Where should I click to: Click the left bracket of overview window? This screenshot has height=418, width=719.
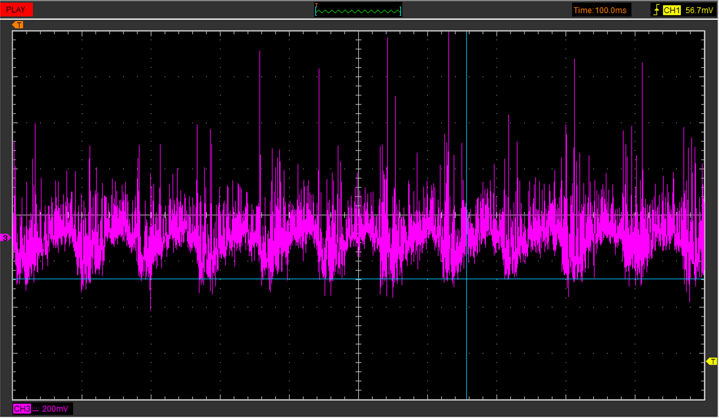tap(316, 11)
